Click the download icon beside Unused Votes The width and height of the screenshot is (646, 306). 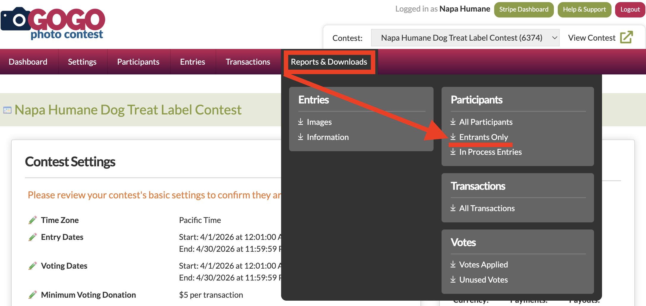453,279
